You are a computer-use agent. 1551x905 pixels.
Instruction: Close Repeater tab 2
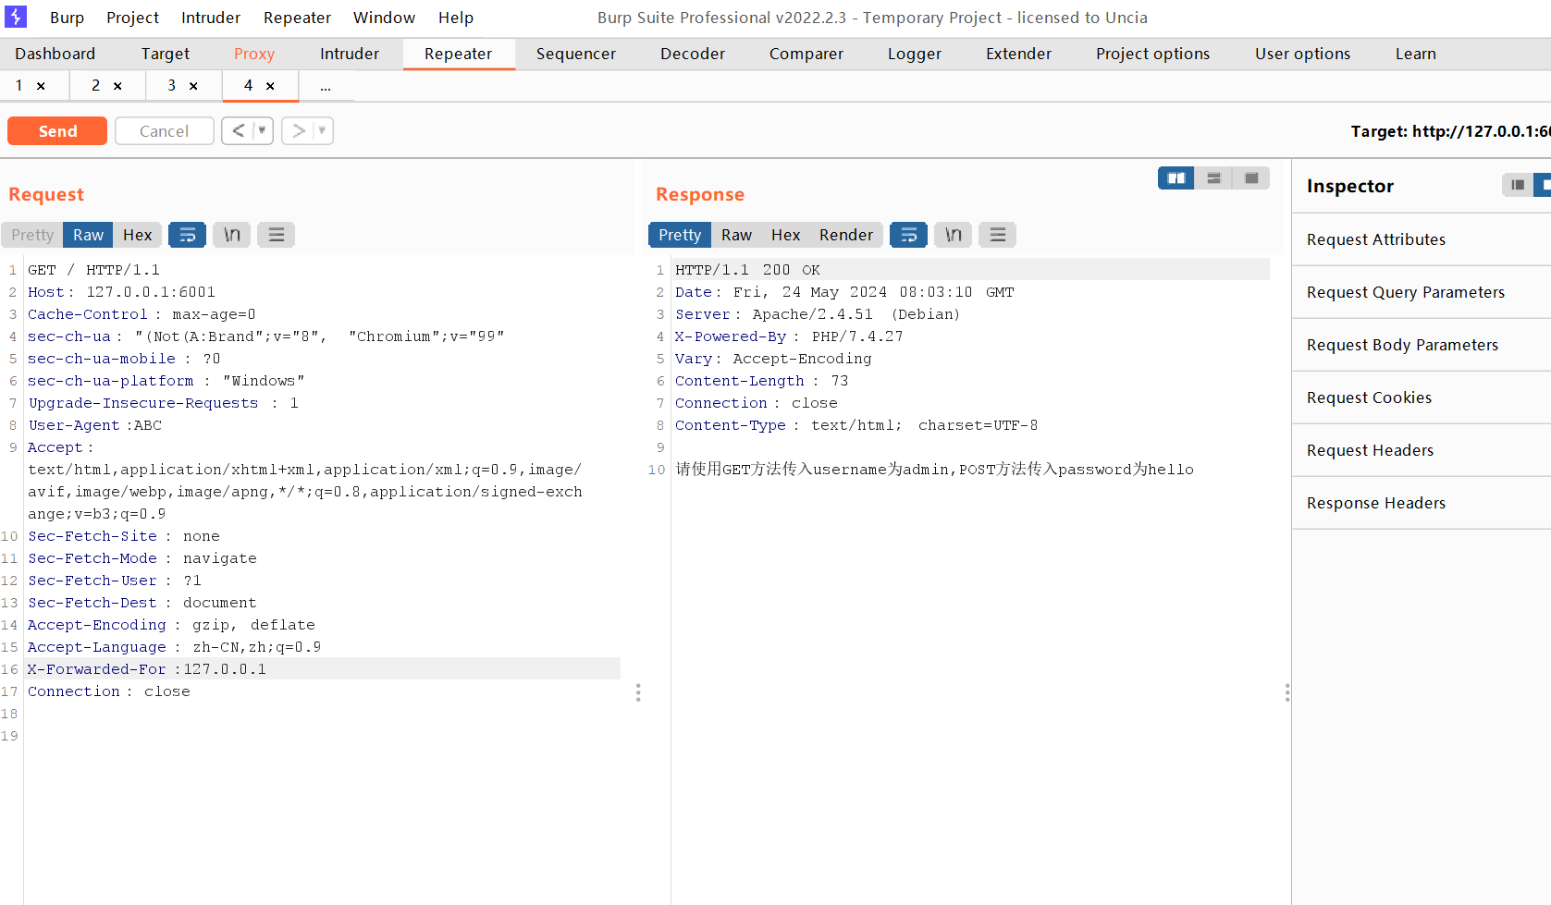[x=117, y=86]
